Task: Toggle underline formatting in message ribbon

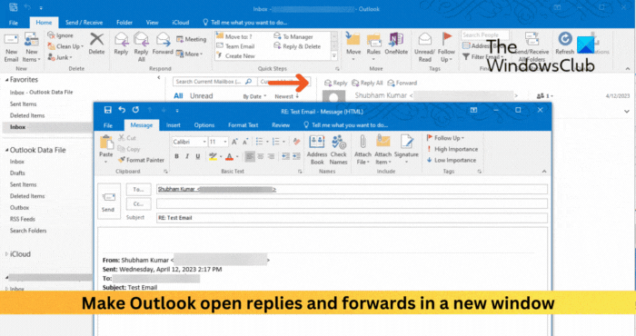Action: (198, 156)
